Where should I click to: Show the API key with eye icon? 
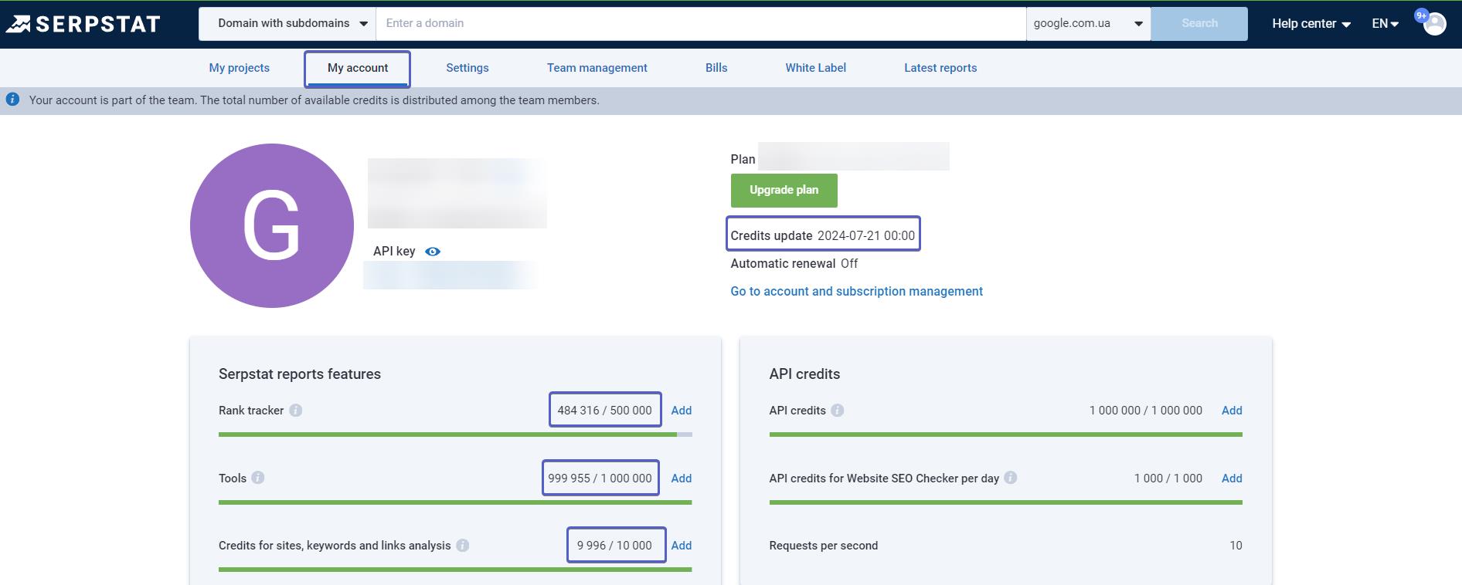pos(433,252)
